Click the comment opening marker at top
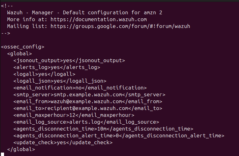The width and height of the screenshot is (239, 156). 7,6
